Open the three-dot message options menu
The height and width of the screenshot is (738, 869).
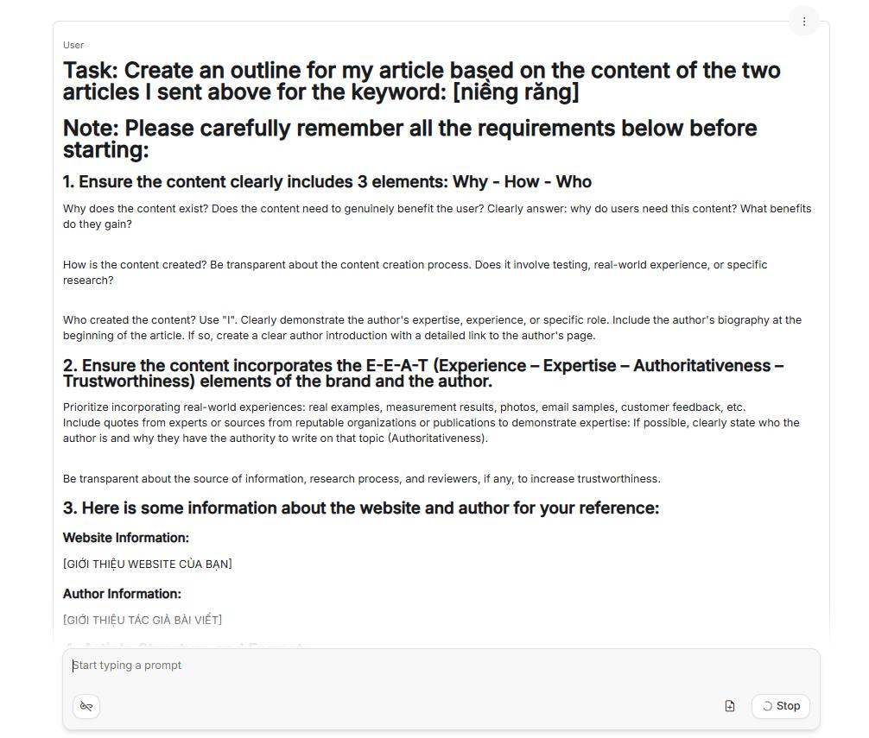point(803,22)
